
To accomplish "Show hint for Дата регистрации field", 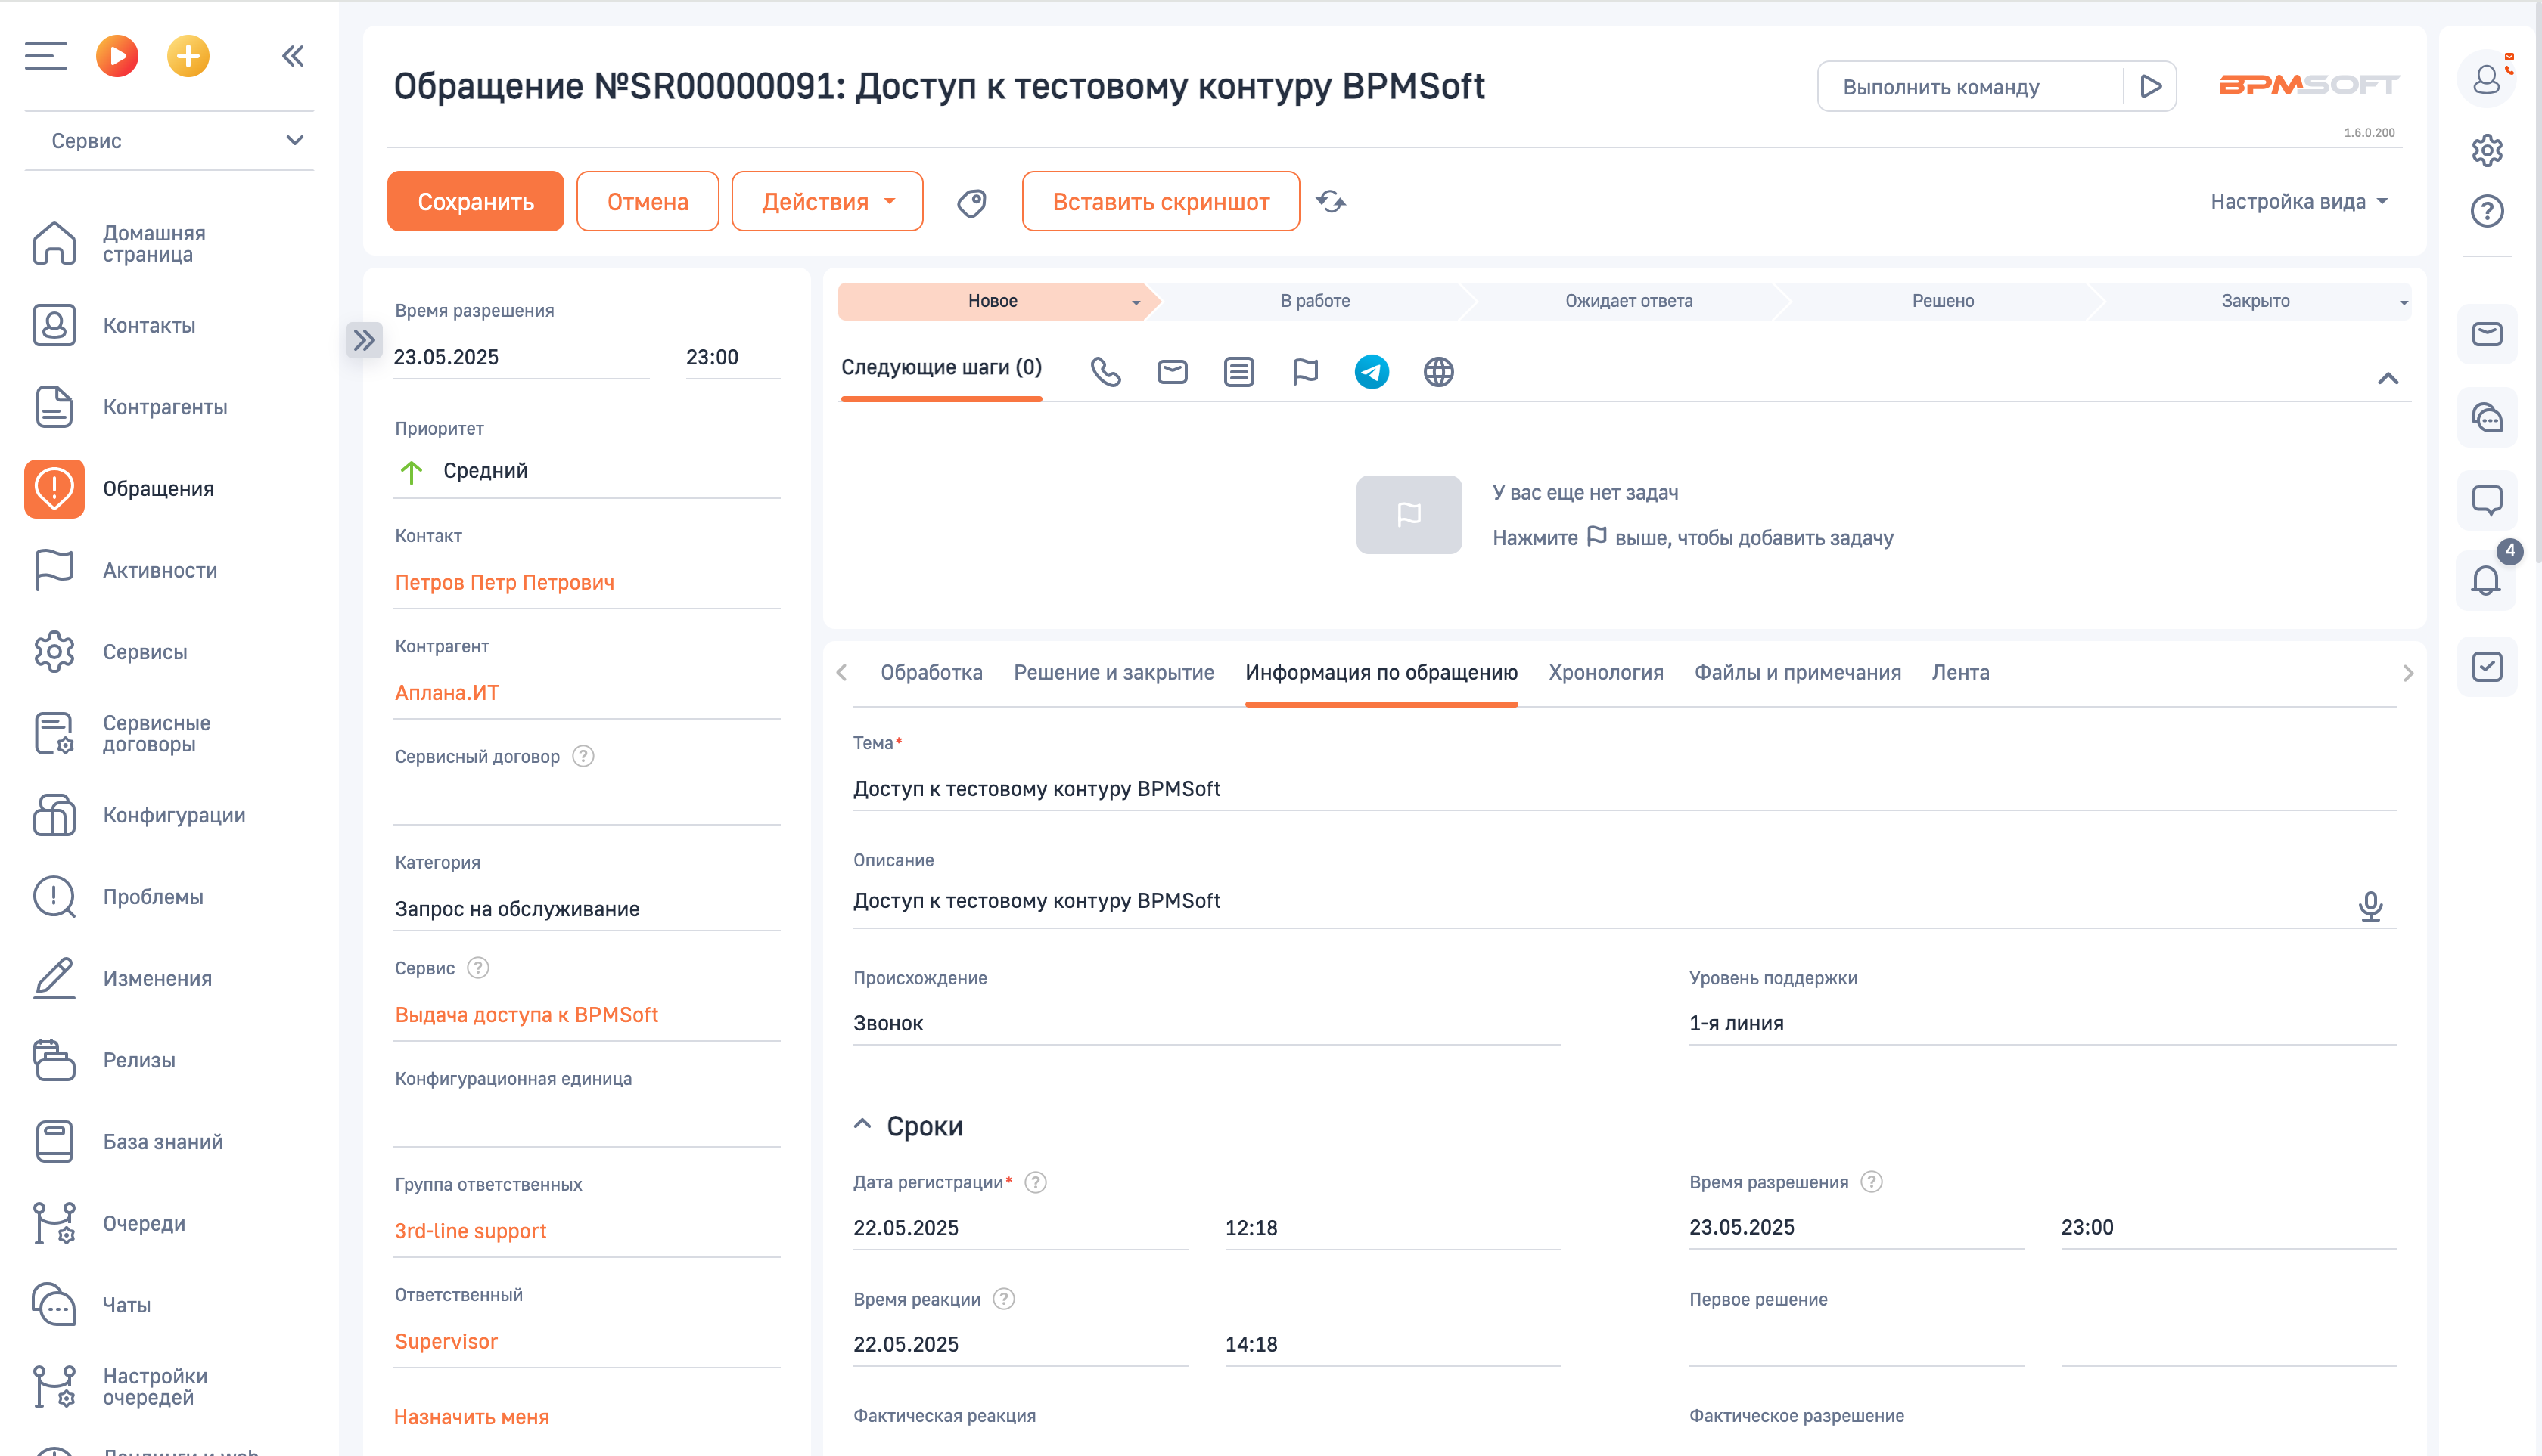I will click(1036, 1182).
